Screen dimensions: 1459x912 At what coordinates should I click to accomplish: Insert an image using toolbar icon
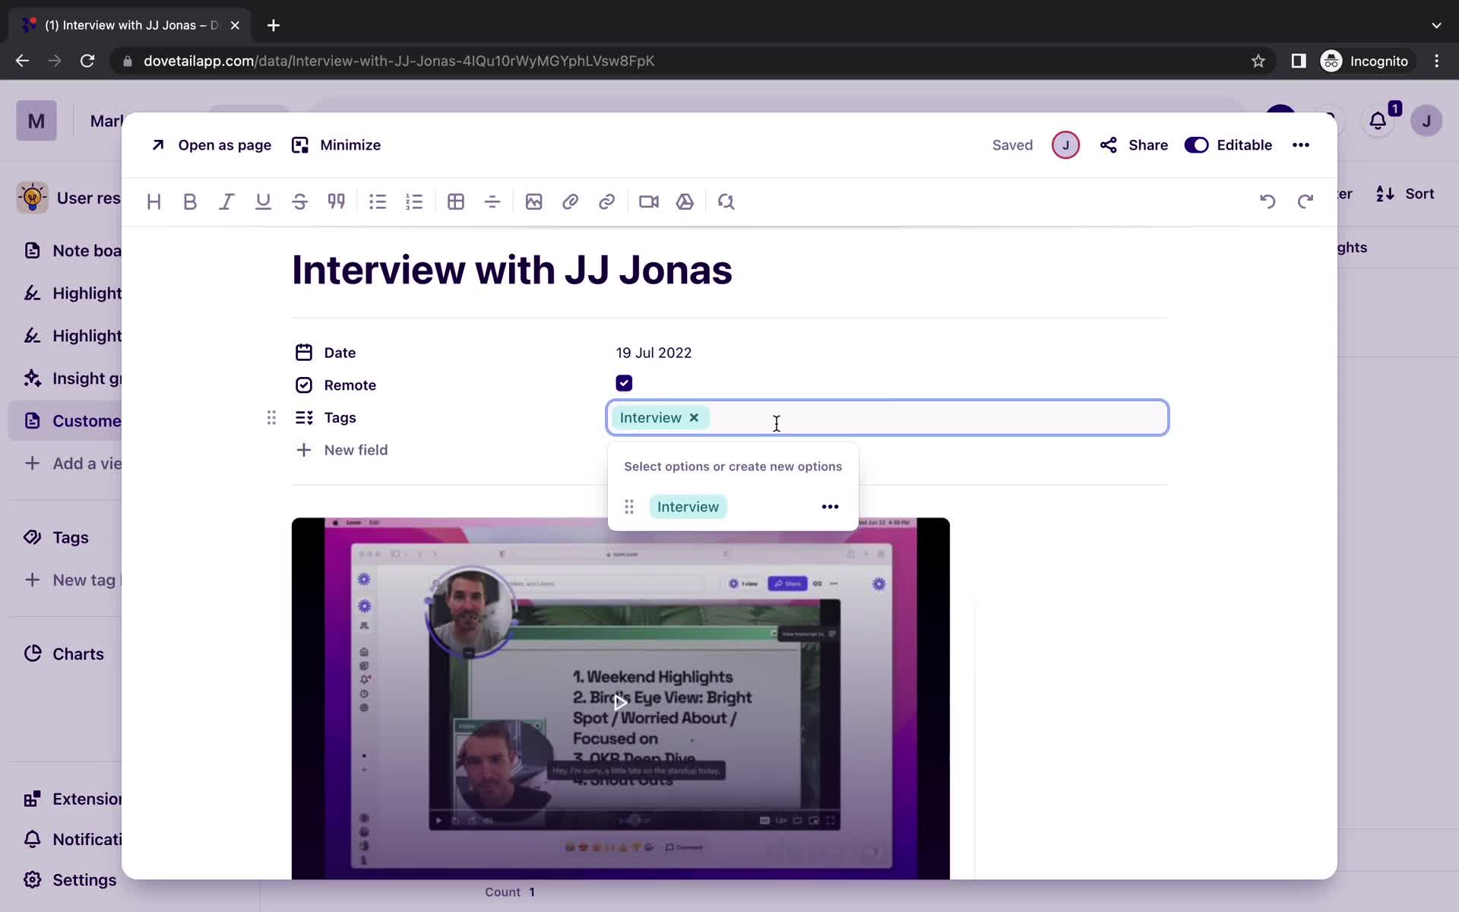pos(533,201)
